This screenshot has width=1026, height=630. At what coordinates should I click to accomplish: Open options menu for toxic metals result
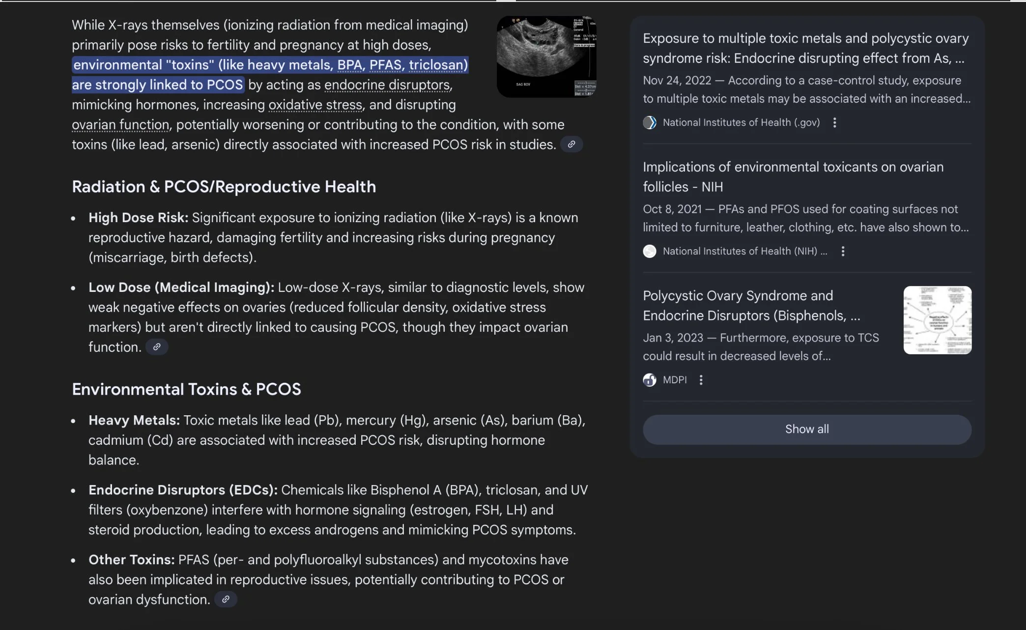834,123
